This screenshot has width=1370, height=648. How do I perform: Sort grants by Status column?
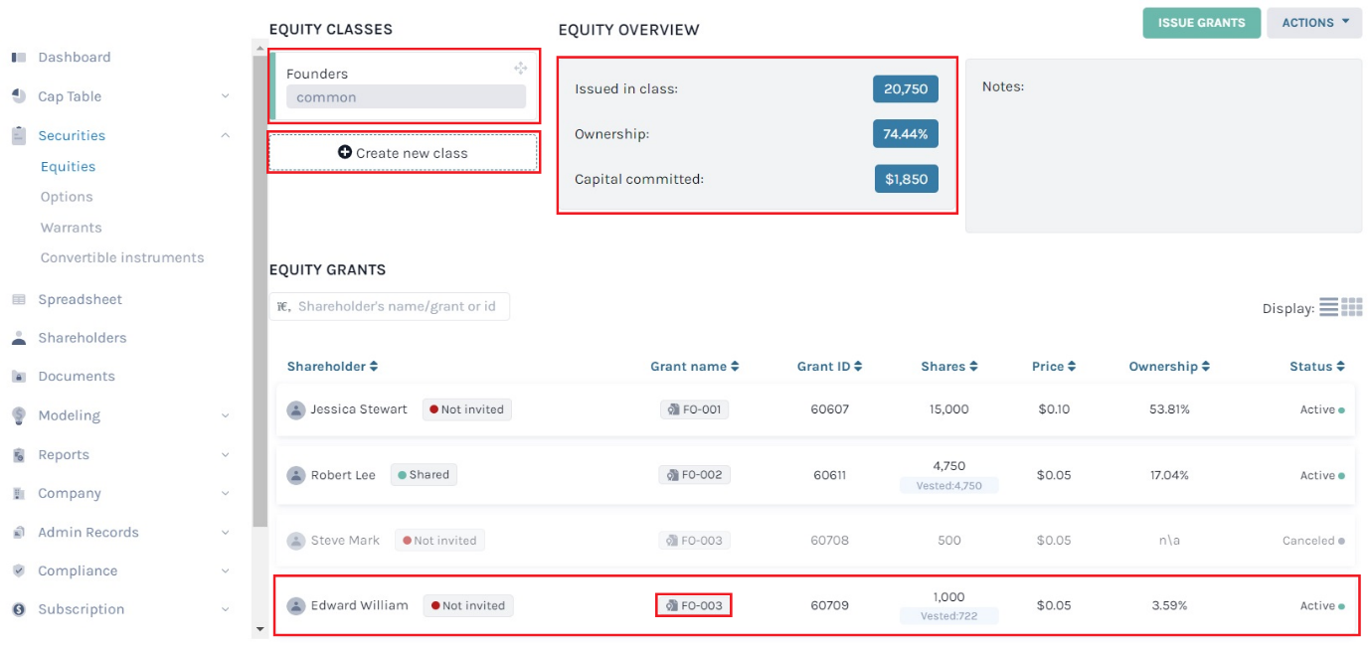click(1317, 366)
